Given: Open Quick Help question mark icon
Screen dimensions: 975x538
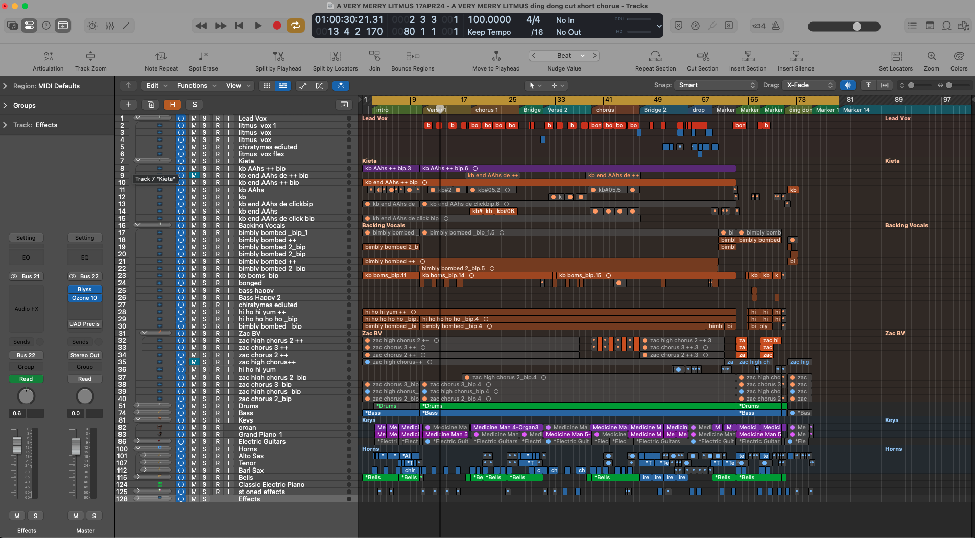Looking at the screenshot, I should point(46,26).
